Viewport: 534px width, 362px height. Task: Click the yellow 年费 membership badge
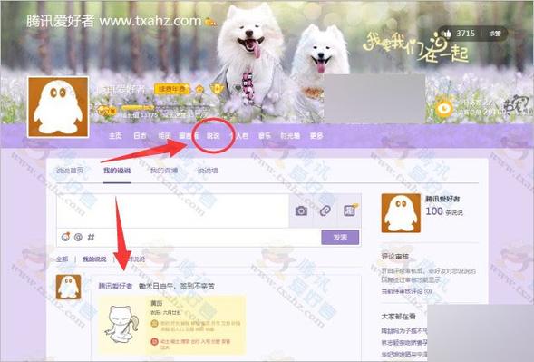[x=172, y=90]
